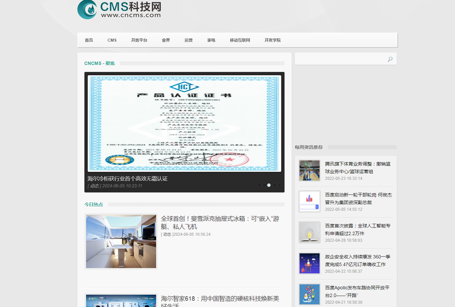The height and width of the screenshot is (307, 455).
Task: Open article 百度Apollo发布车路协同开放平台
Action: tap(357, 291)
